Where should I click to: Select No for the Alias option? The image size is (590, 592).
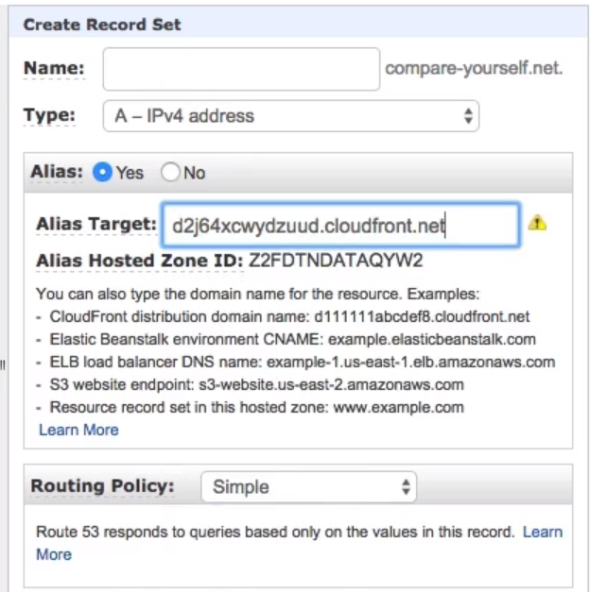170,172
